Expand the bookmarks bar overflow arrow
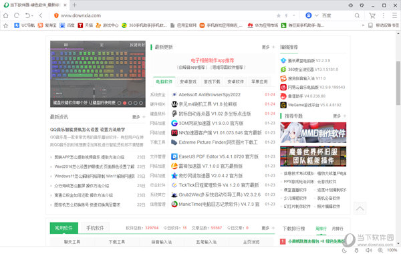This screenshot has width=401, height=254. coord(363,25)
